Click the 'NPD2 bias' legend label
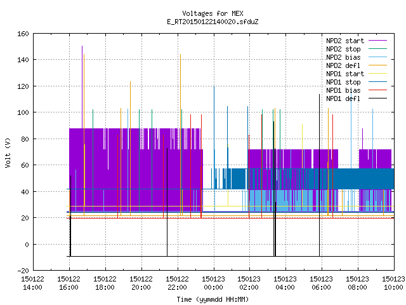Screen dimensions: 406x305 click(x=343, y=57)
